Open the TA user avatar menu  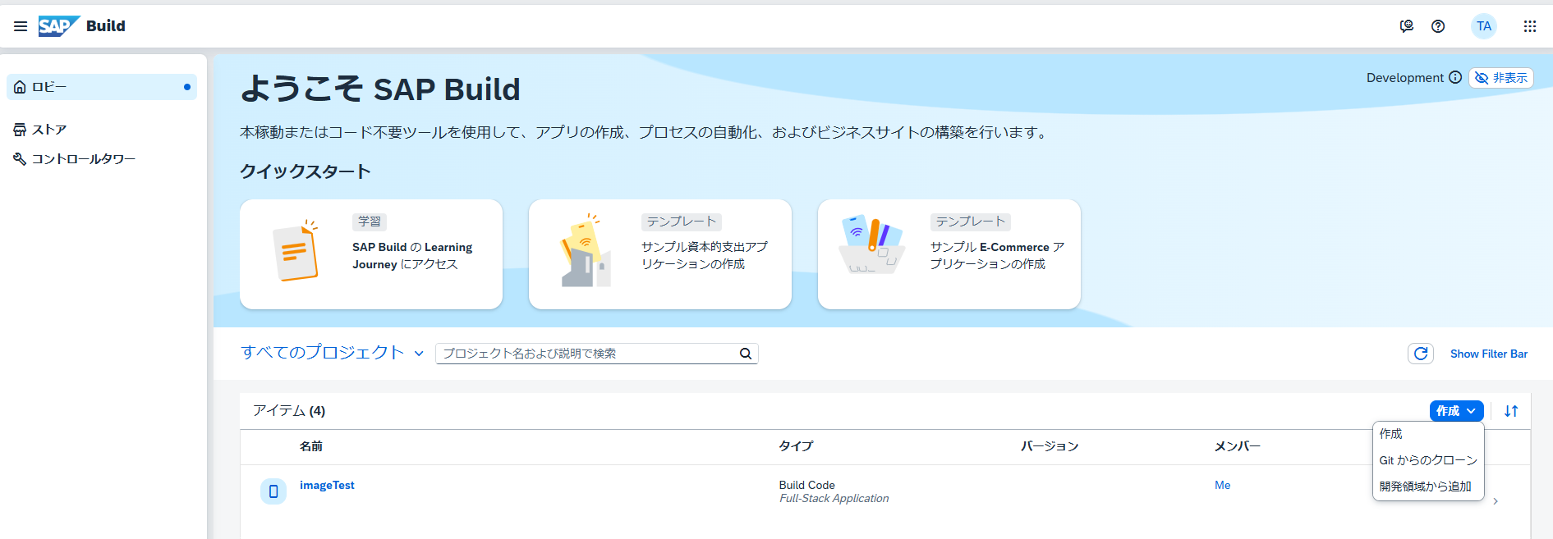point(1484,26)
